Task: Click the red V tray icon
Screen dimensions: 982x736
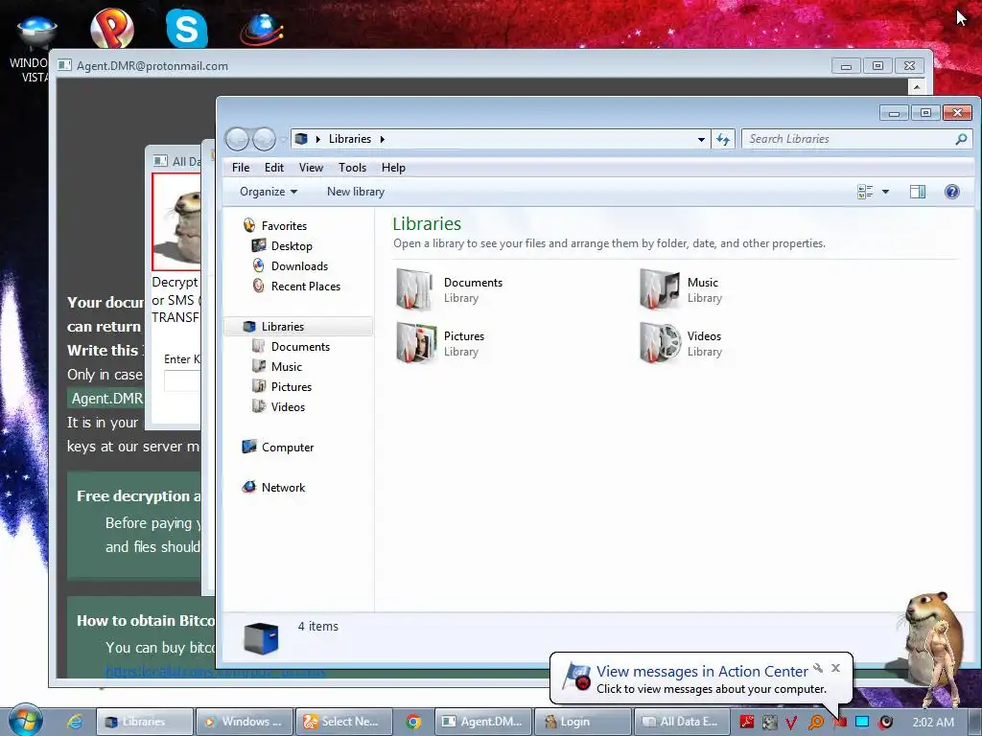Action: (791, 723)
